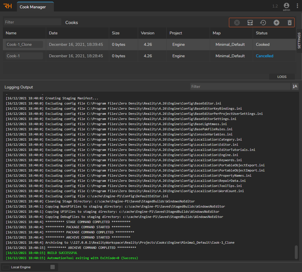Open the three-dot options menu
The width and height of the screenshot is (302, 272).
tap(297, 6)
